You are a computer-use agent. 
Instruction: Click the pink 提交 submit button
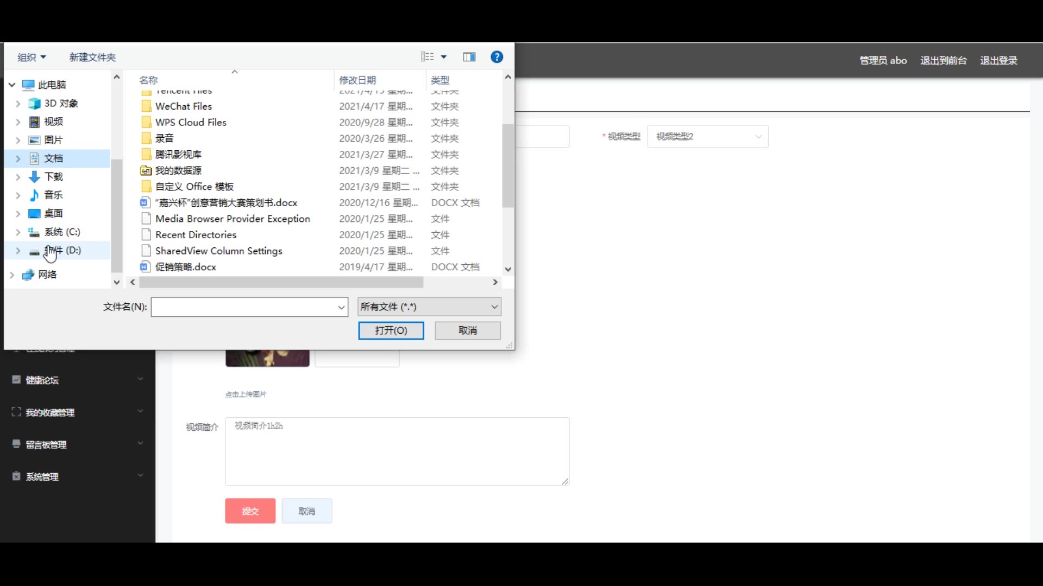click(x=250, y=511)
